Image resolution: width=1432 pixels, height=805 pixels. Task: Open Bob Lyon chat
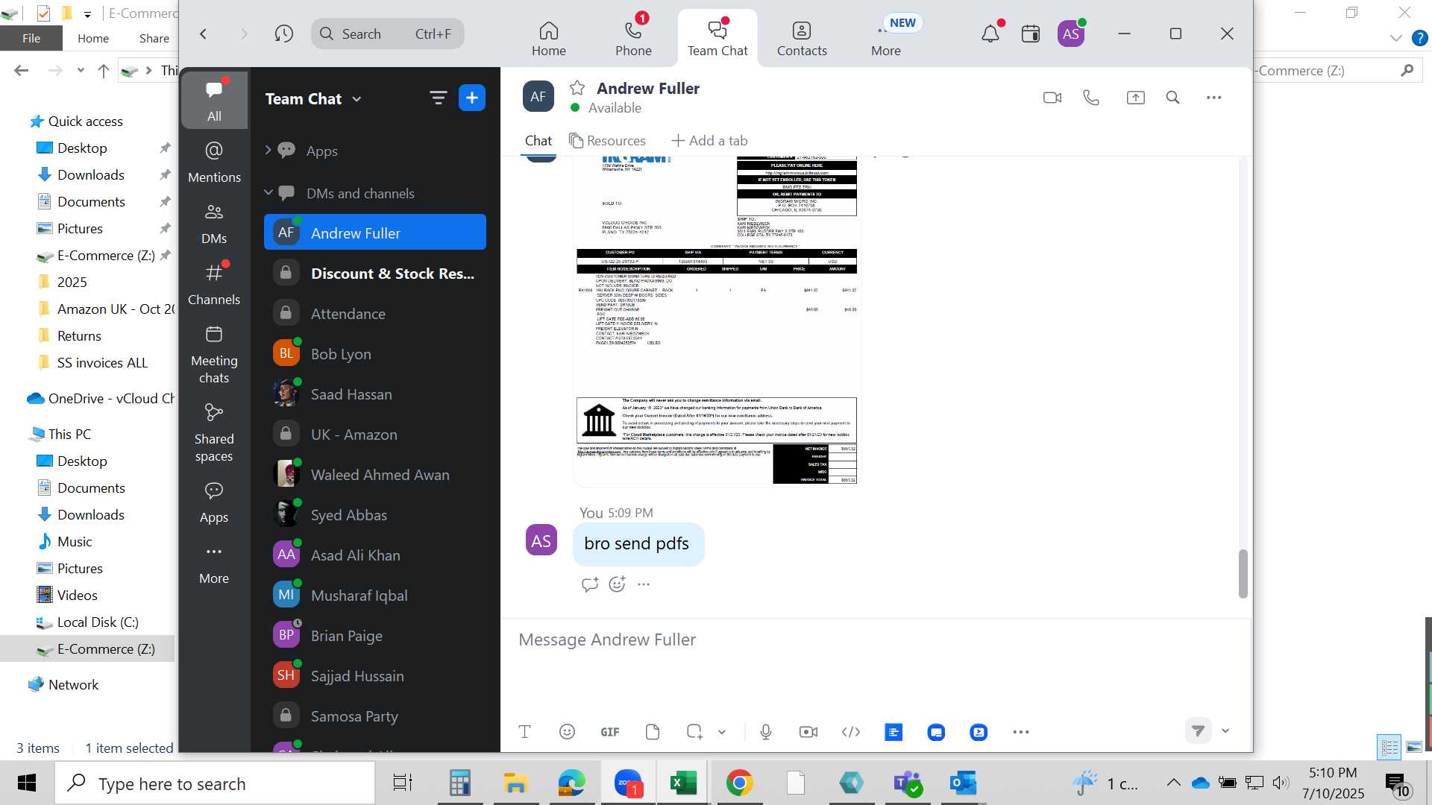pyautogui.click(x=375, y=354)
